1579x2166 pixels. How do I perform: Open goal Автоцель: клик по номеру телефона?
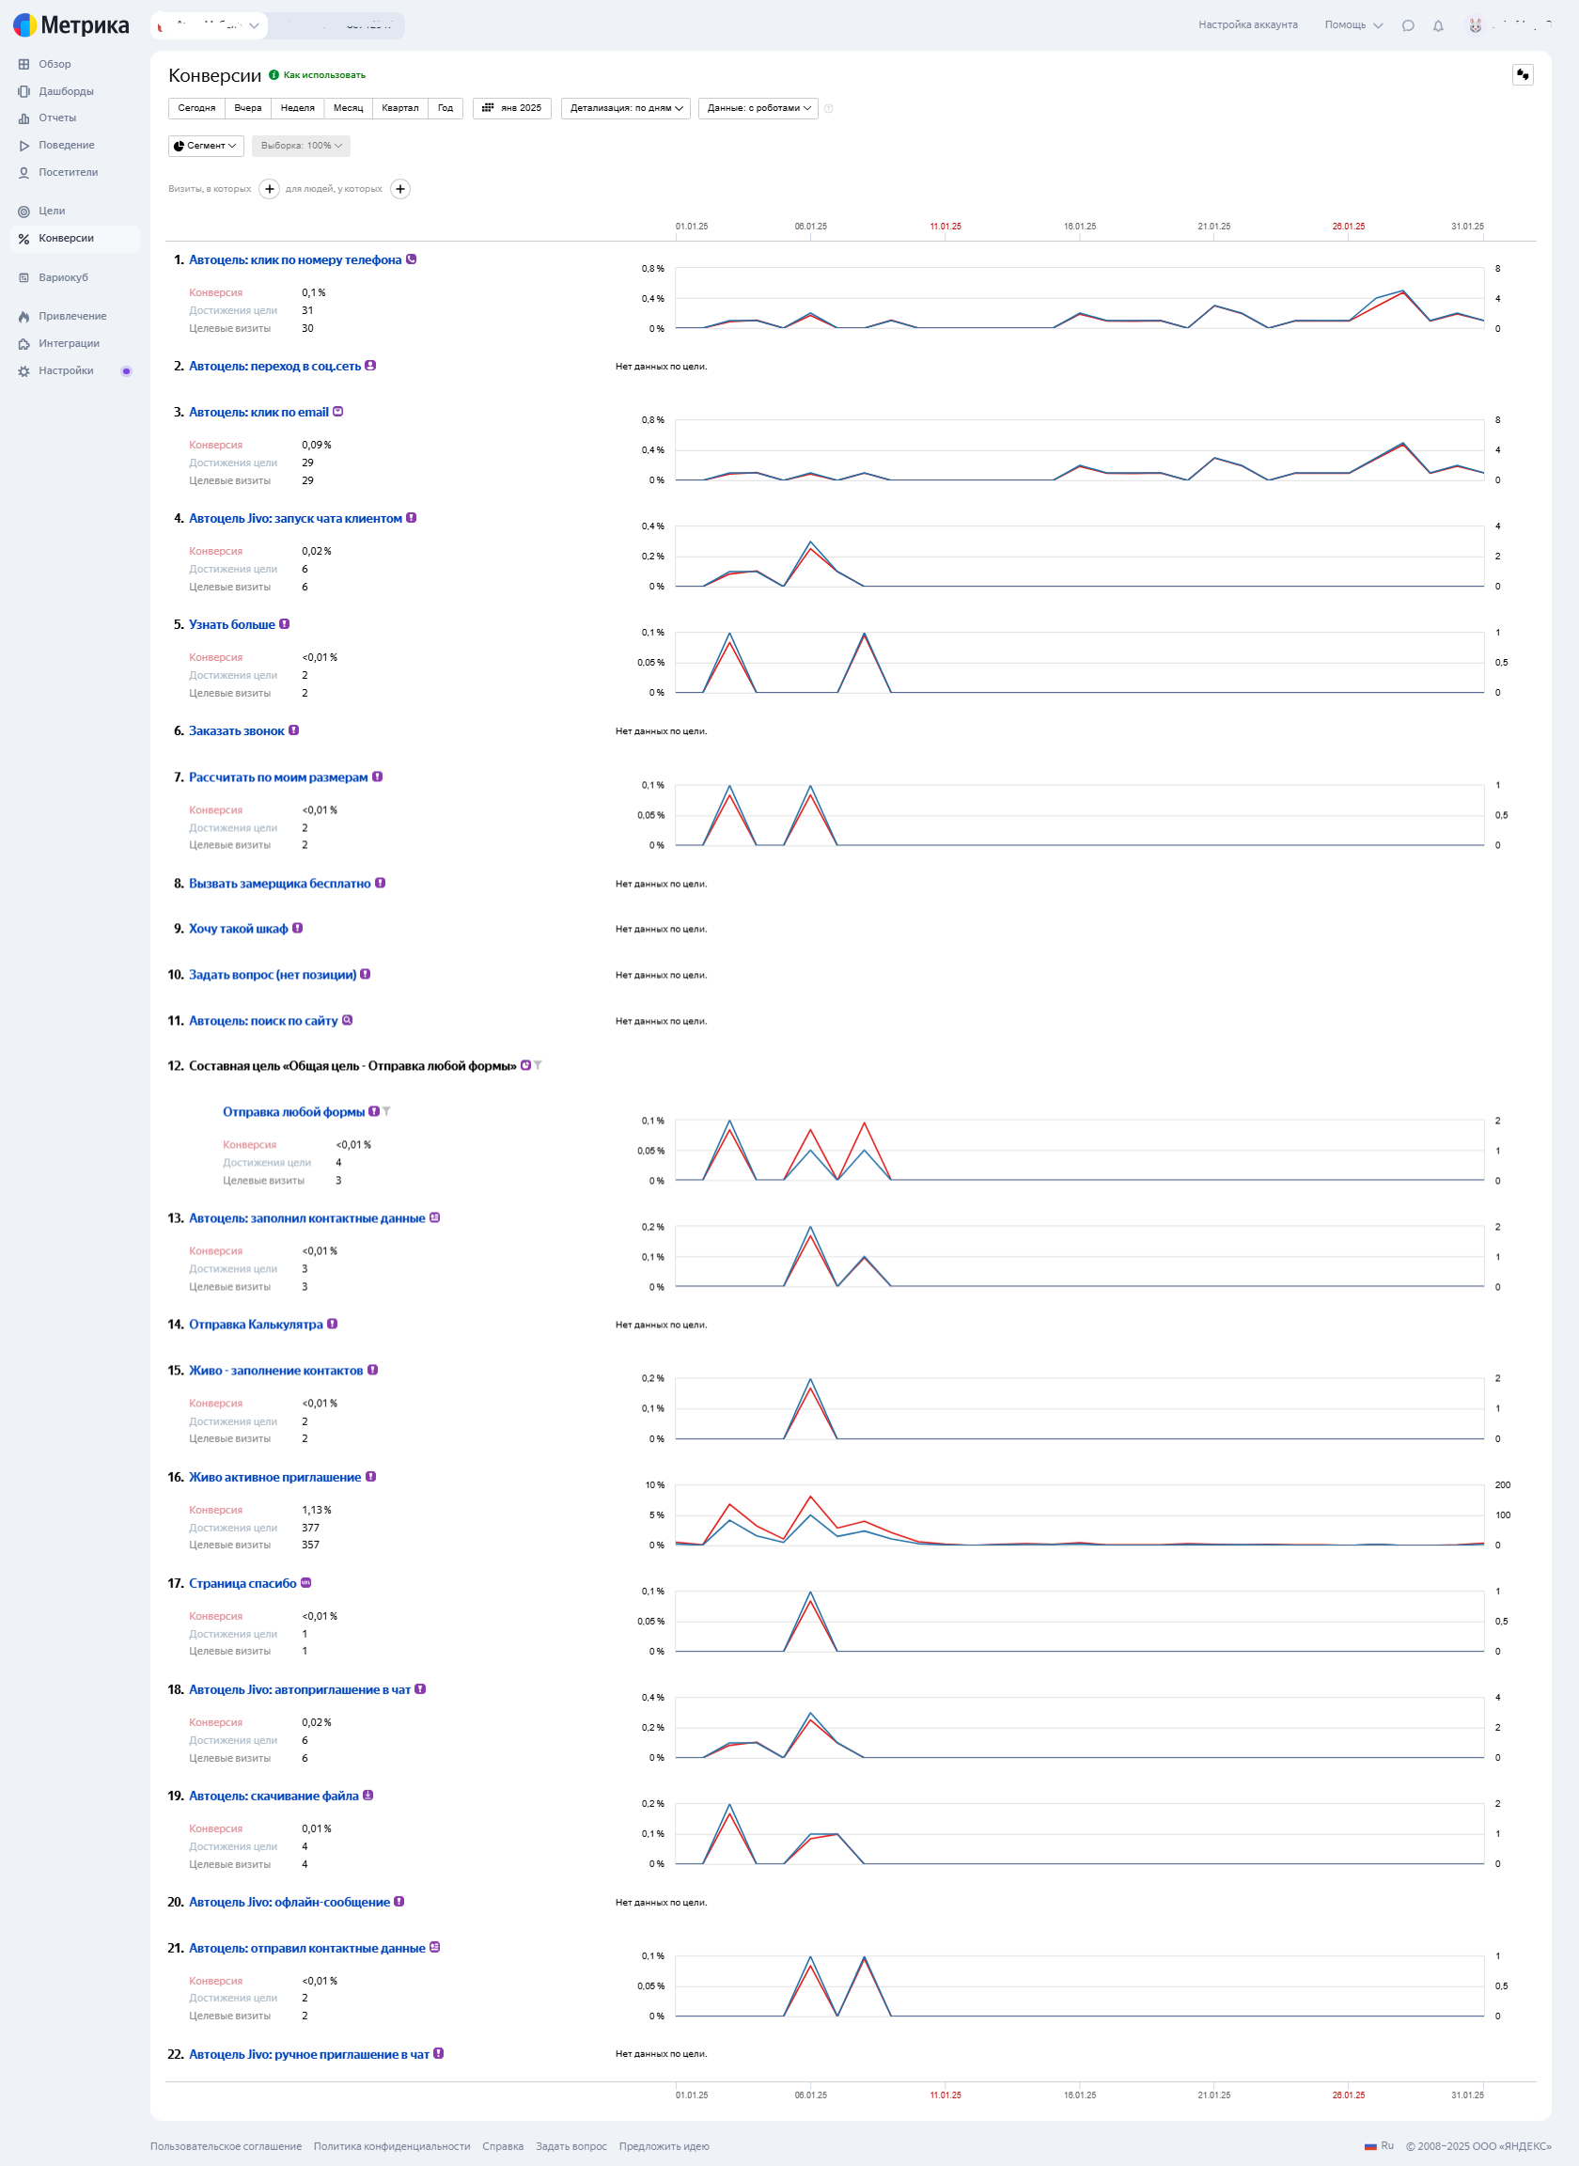click(x=294, y=260)
